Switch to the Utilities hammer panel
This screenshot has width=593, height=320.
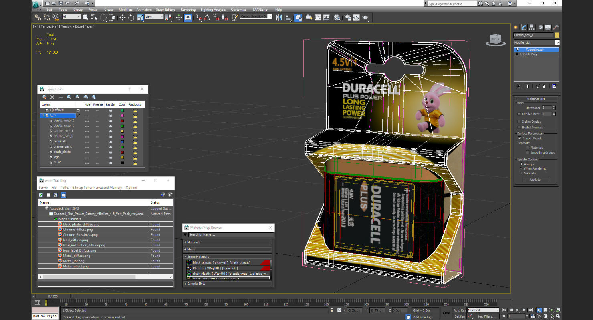pos(556,27)
